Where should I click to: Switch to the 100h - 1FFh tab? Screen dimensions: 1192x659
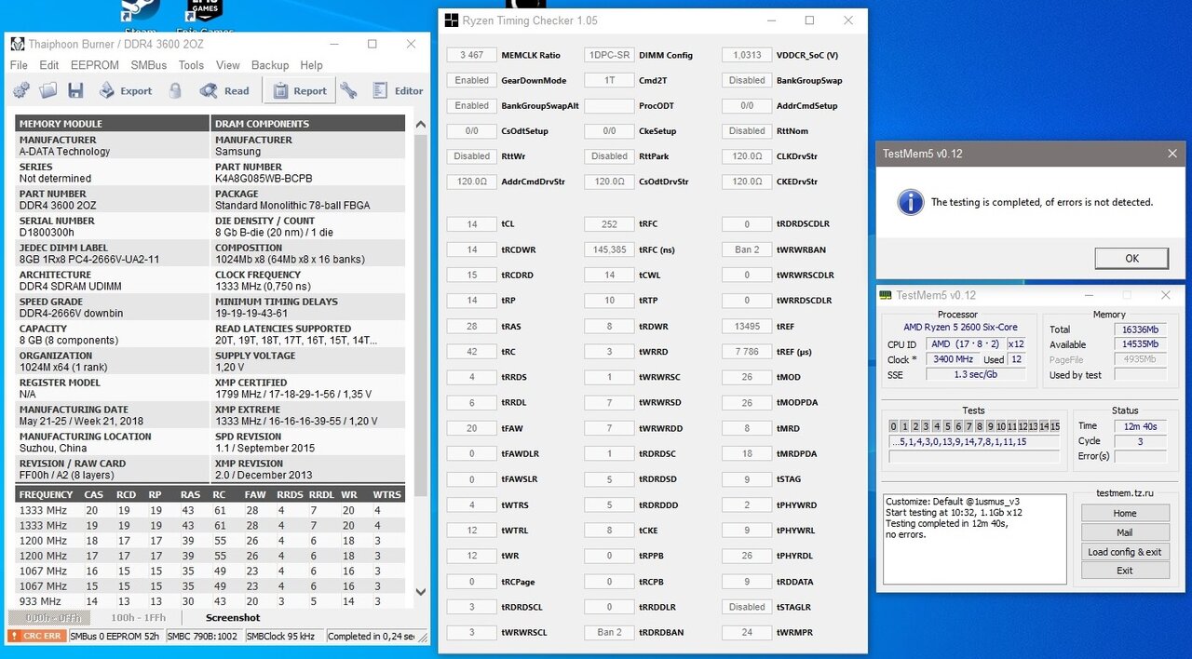pos(139,618)
